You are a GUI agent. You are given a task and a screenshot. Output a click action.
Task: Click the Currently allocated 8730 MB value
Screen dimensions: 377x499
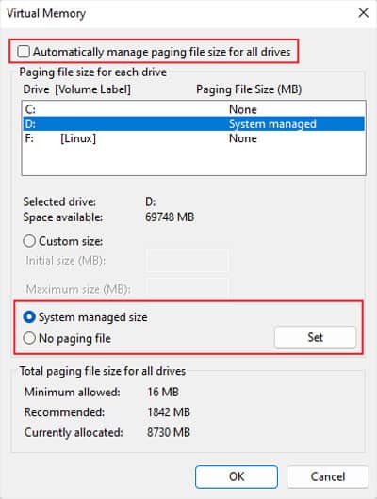pyautogui.click(x=169, y=432)
